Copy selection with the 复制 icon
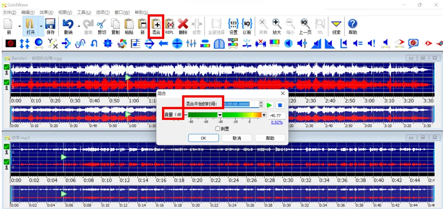The height and width of the screenshot is (209, 443). [x=115, y=24]
